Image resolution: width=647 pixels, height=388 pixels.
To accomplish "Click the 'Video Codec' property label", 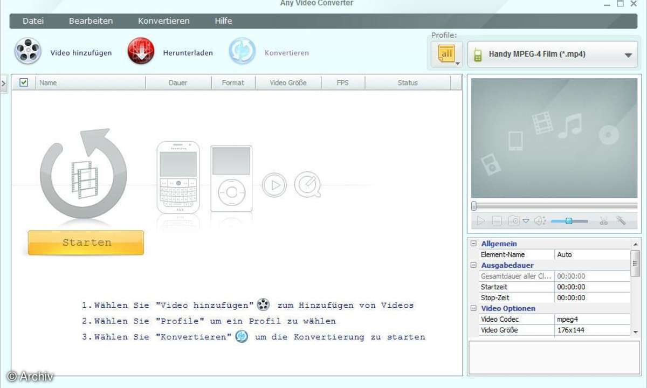I will (x=500, y=319).
